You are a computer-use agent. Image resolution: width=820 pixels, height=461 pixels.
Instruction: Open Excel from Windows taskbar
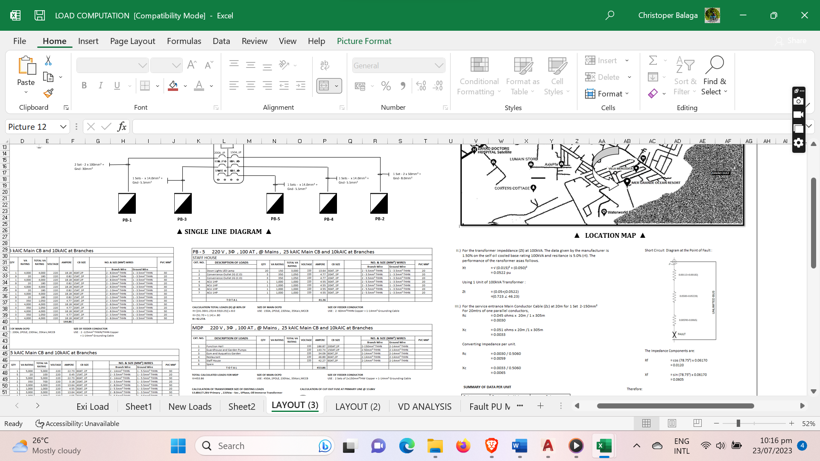click(x=604, y=446)
